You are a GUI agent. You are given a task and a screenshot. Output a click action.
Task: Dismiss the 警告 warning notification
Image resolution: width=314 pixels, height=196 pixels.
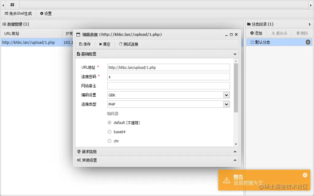point(305,175)
